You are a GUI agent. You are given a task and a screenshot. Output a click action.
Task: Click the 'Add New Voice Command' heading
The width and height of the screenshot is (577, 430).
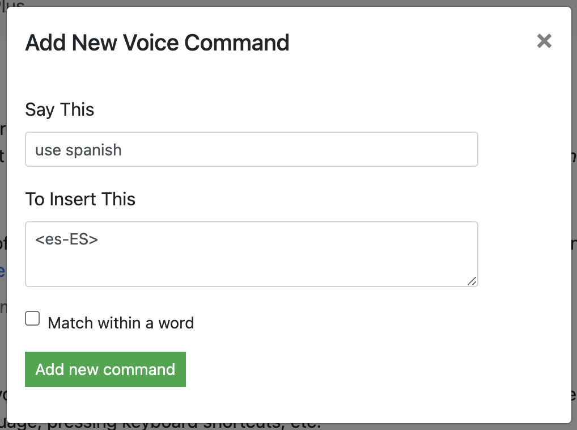(157, 43)
